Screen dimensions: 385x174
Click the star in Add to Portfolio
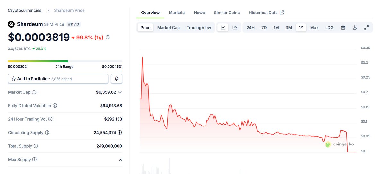tap(14, 79)
